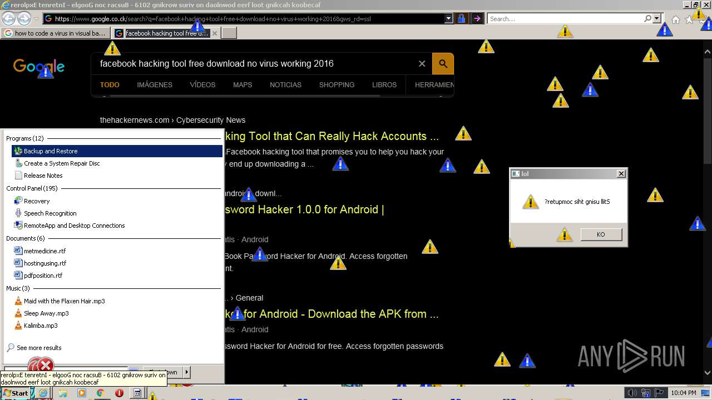This screenshot has width=712, height=400.
Task: Open Release Notes
Action: coord(43,176)
